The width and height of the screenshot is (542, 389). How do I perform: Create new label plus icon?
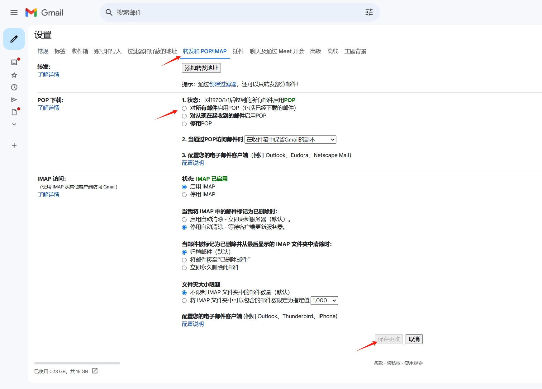point(14,145)
